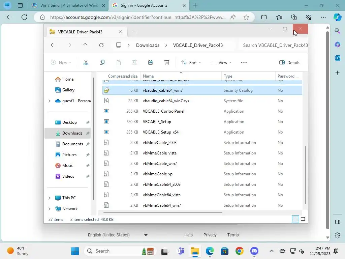The width and height of the screenshot is (345, 259).
Task: Switch to large thumbnails view in status bar
Action: (x=303, y=219)
